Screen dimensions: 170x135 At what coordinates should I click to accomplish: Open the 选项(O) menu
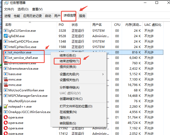(x=23, y=9)
